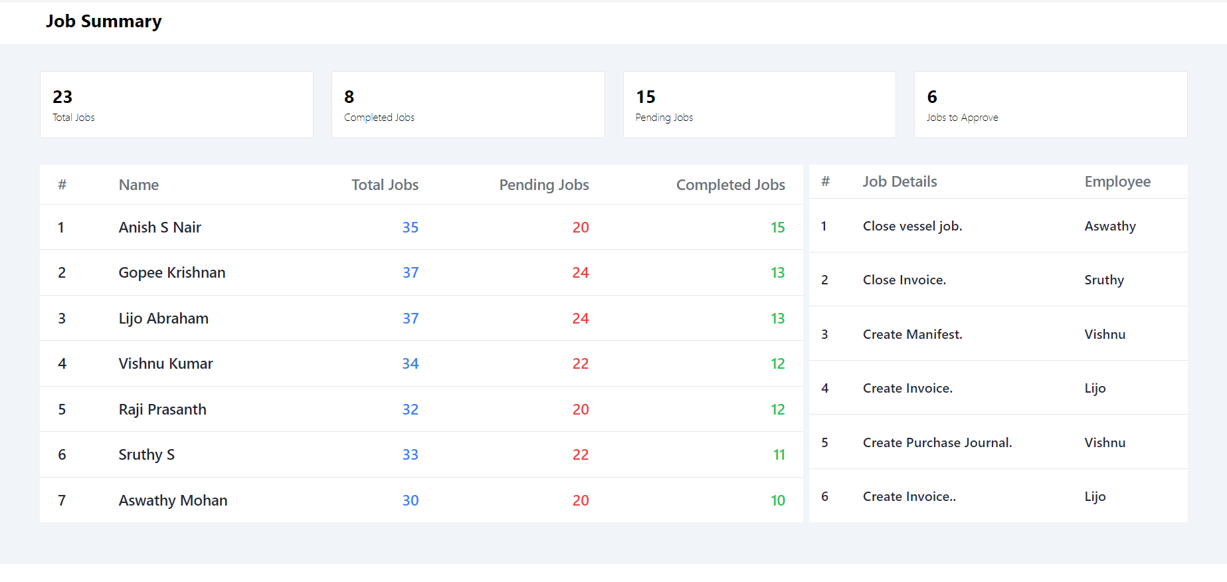Select the Pending Jobs summary card
Screen dimensions: 1227x582
coord(759,104)
